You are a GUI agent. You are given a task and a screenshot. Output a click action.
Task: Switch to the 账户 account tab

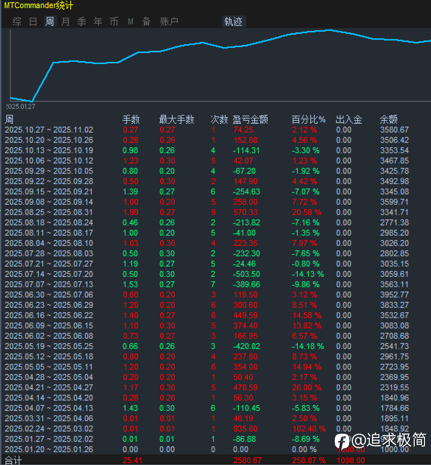(169, 22)
